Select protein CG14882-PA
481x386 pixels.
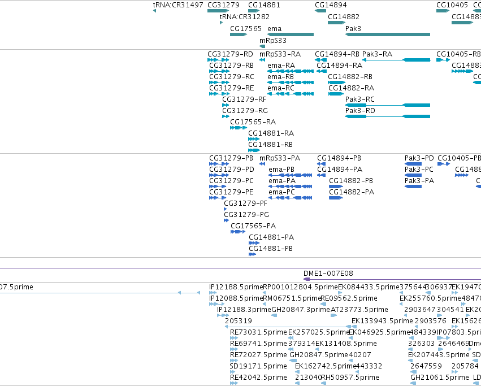[352, 192]
